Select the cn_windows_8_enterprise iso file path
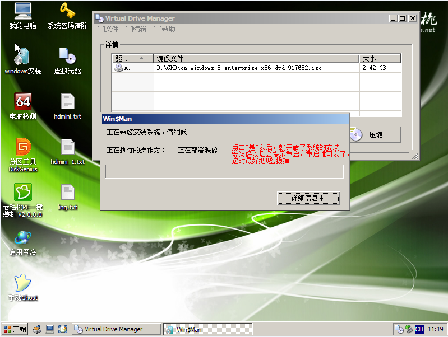Image resolution: width=448 pixels, height=337 pixels. tap(239, 68)
